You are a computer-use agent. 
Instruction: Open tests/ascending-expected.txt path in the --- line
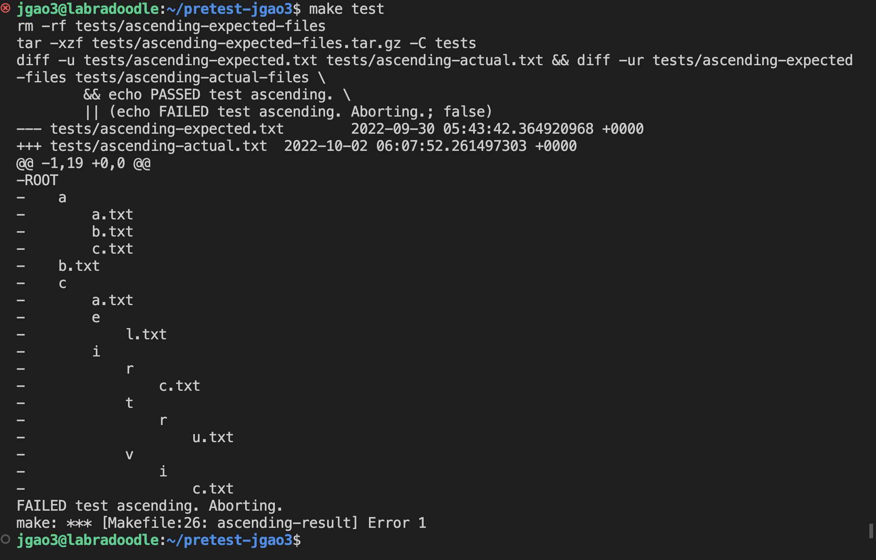pyautogui.click(x=166, y=129)
